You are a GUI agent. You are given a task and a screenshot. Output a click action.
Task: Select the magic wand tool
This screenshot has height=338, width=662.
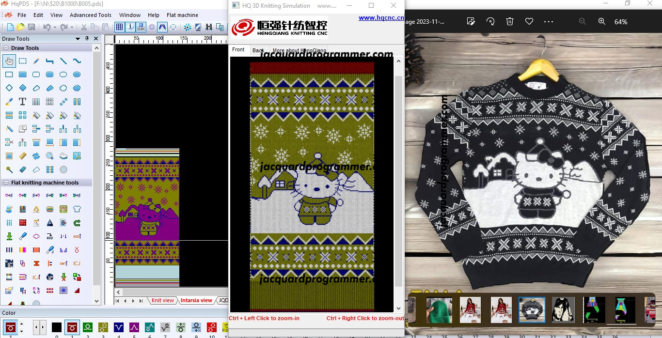click(9, 169)
